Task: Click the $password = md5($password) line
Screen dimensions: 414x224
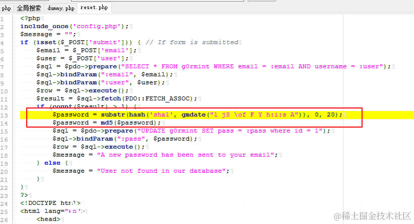Action: coord(107,123)
